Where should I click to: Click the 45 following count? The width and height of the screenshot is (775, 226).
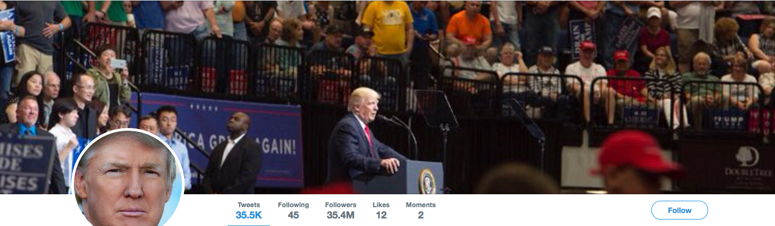tap(294, 215)
